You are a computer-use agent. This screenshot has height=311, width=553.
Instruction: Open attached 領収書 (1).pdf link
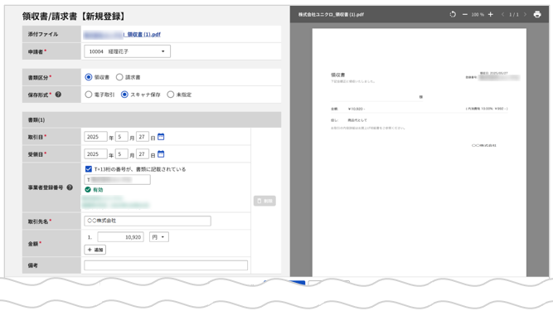pyautogui.click(x=122, y=35)
